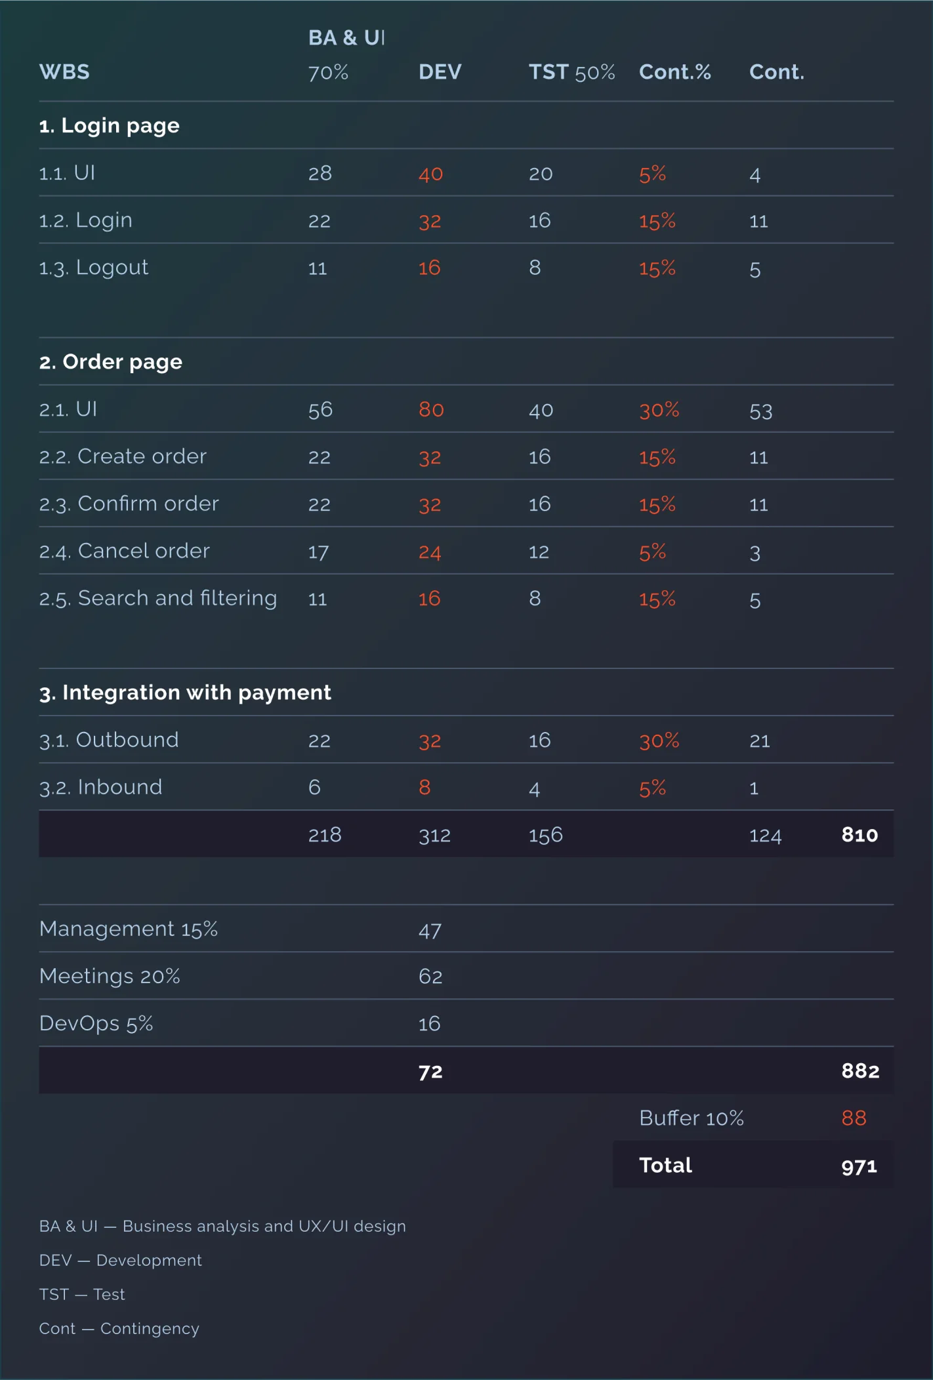Select the '2. Order page' section heading
Viewport: 933px width, 1380px height.
pos(110,361)
